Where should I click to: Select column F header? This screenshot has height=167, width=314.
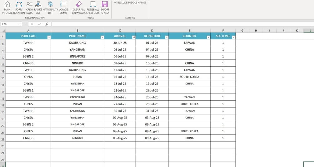point(223,30)
